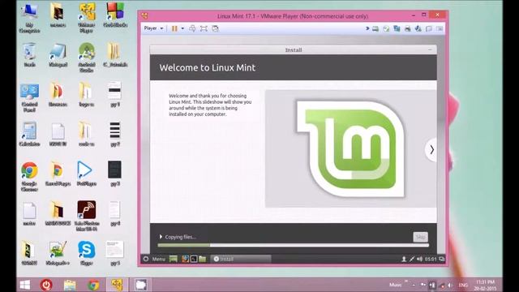Click the red power icon on Windows taskbar
The height and width of the screenshot is (292, 519).
[46, 285]
